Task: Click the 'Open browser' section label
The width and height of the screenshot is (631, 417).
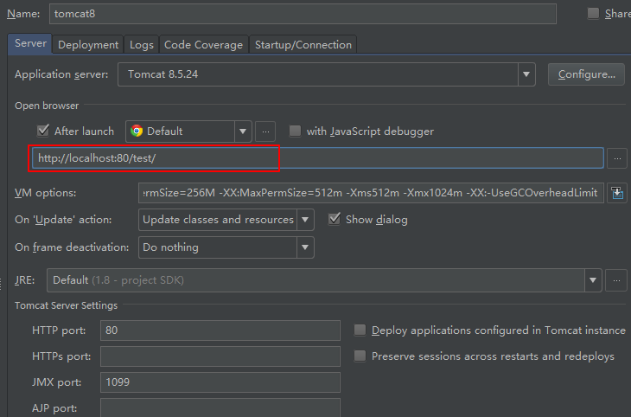Action: [47, 106]
